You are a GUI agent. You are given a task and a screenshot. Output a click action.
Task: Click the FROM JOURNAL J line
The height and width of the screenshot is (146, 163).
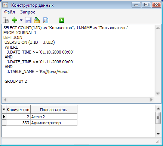click(19, 33)
